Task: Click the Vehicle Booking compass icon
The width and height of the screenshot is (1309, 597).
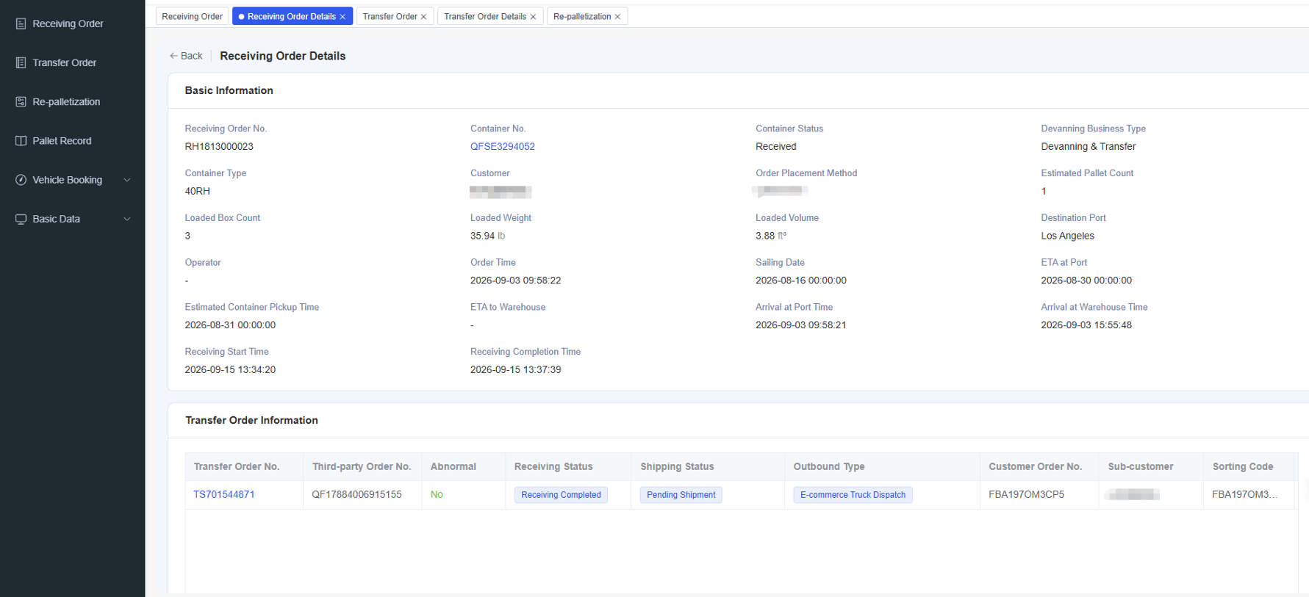Action: (21, 180)
